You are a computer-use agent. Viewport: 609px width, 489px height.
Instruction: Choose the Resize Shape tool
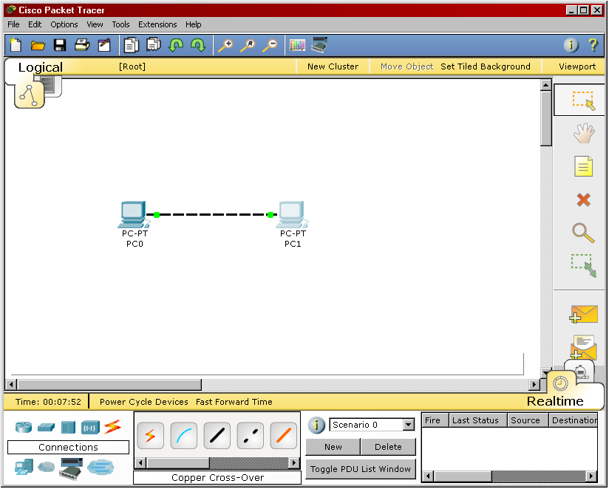tap(583, 266)
